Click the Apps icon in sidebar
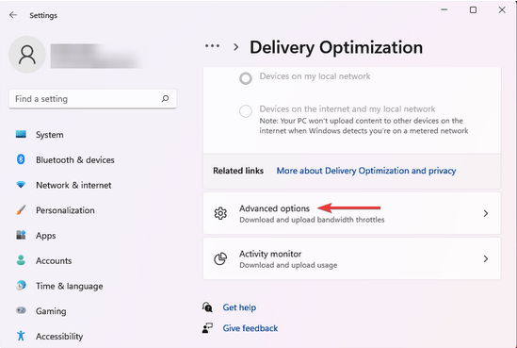The image size is (517, 348). pos(21,235)
